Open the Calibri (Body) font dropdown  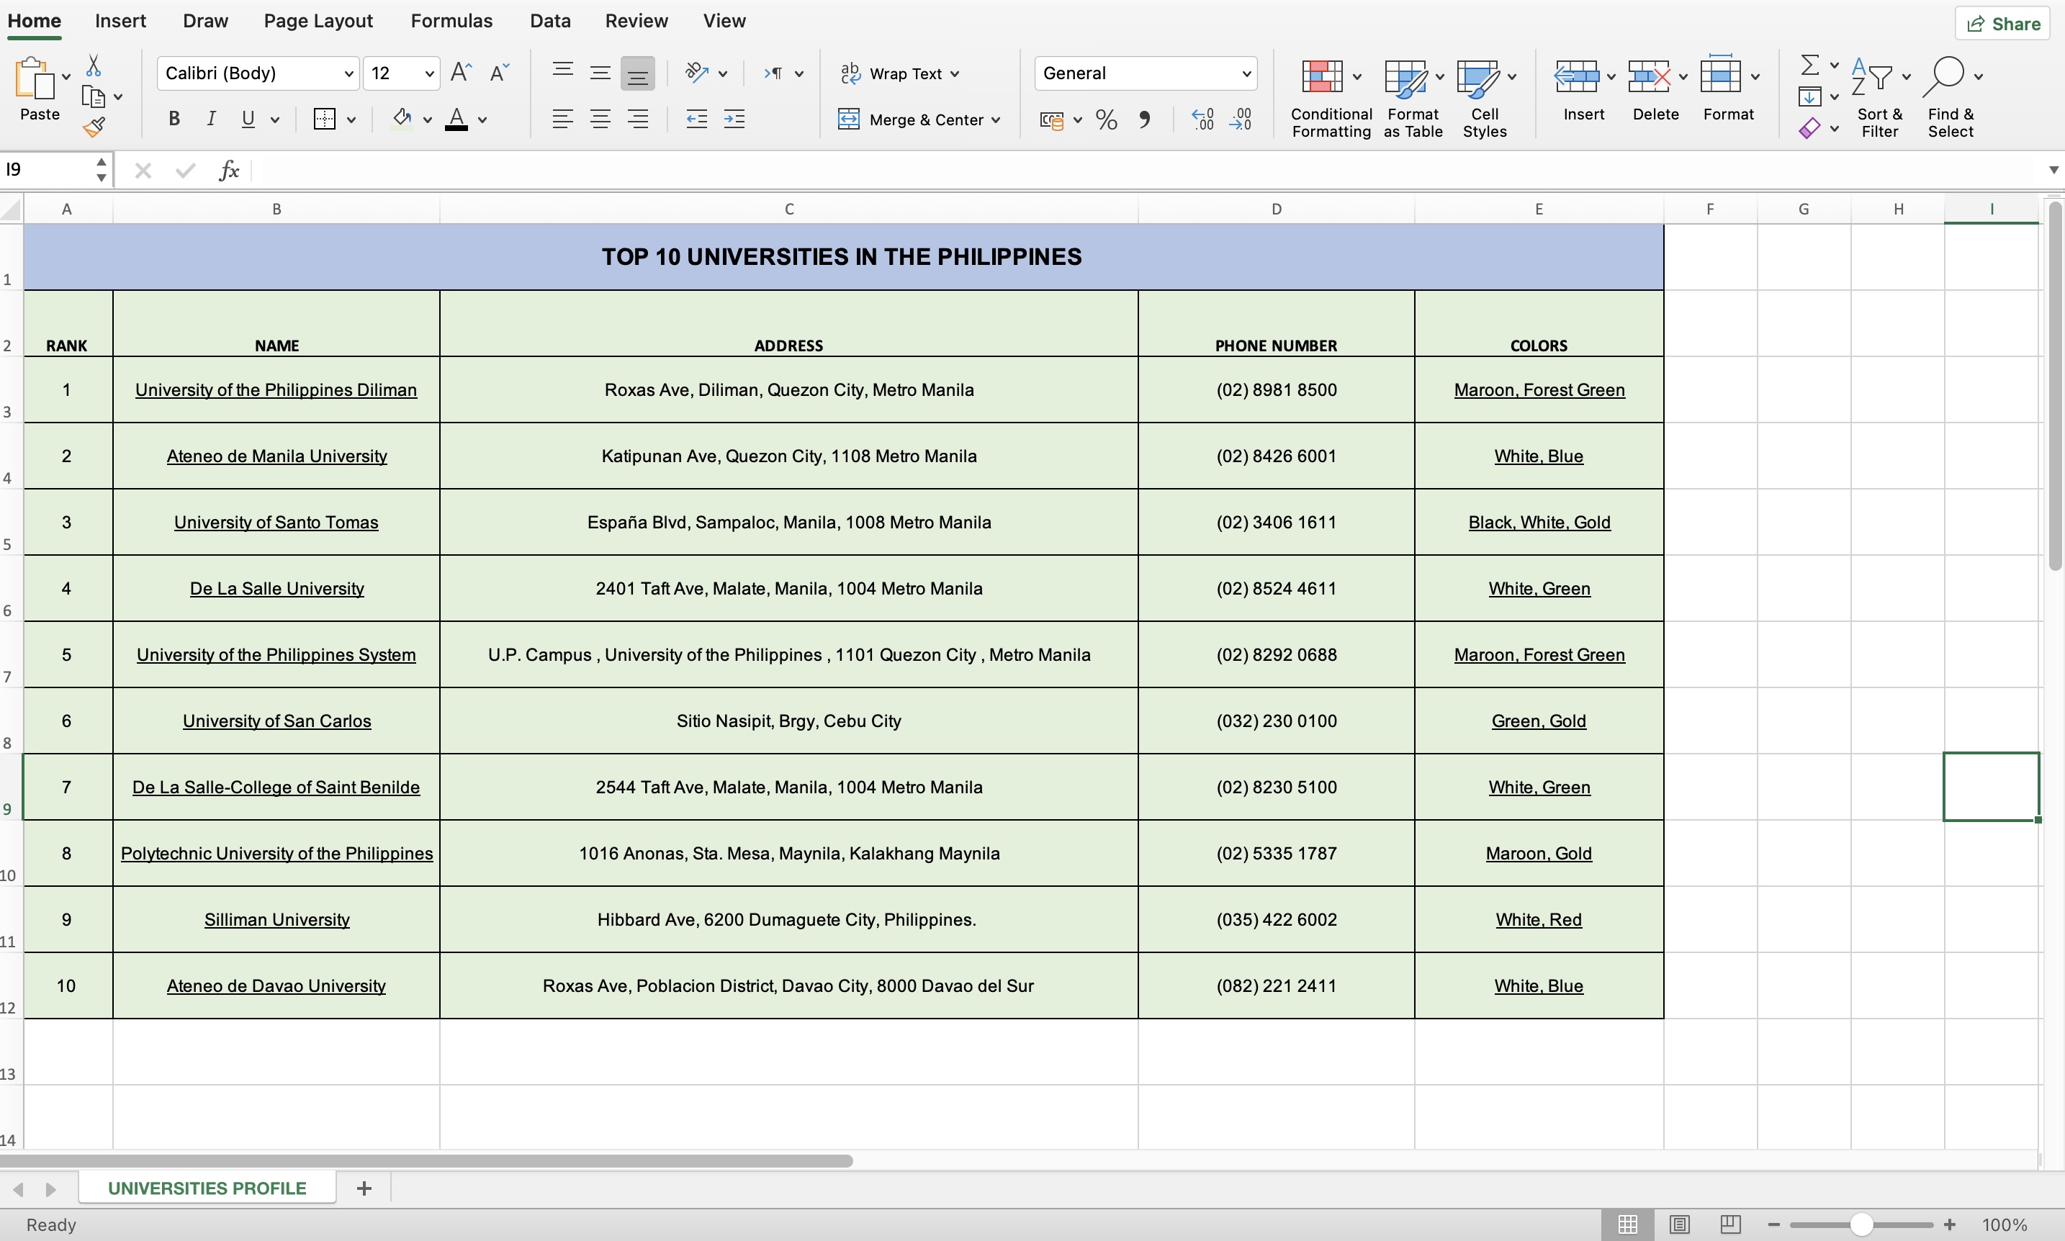click(x=348, y=73)
